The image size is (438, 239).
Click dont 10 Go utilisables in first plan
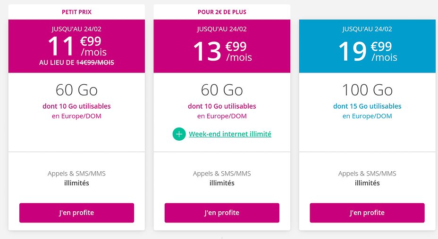point(76,106)
